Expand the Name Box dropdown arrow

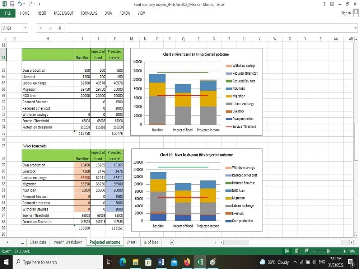click(25, 28)
